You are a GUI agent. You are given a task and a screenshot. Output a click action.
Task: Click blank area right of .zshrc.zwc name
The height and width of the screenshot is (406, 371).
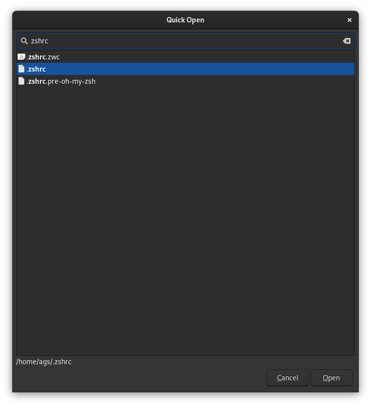[207, 56]
